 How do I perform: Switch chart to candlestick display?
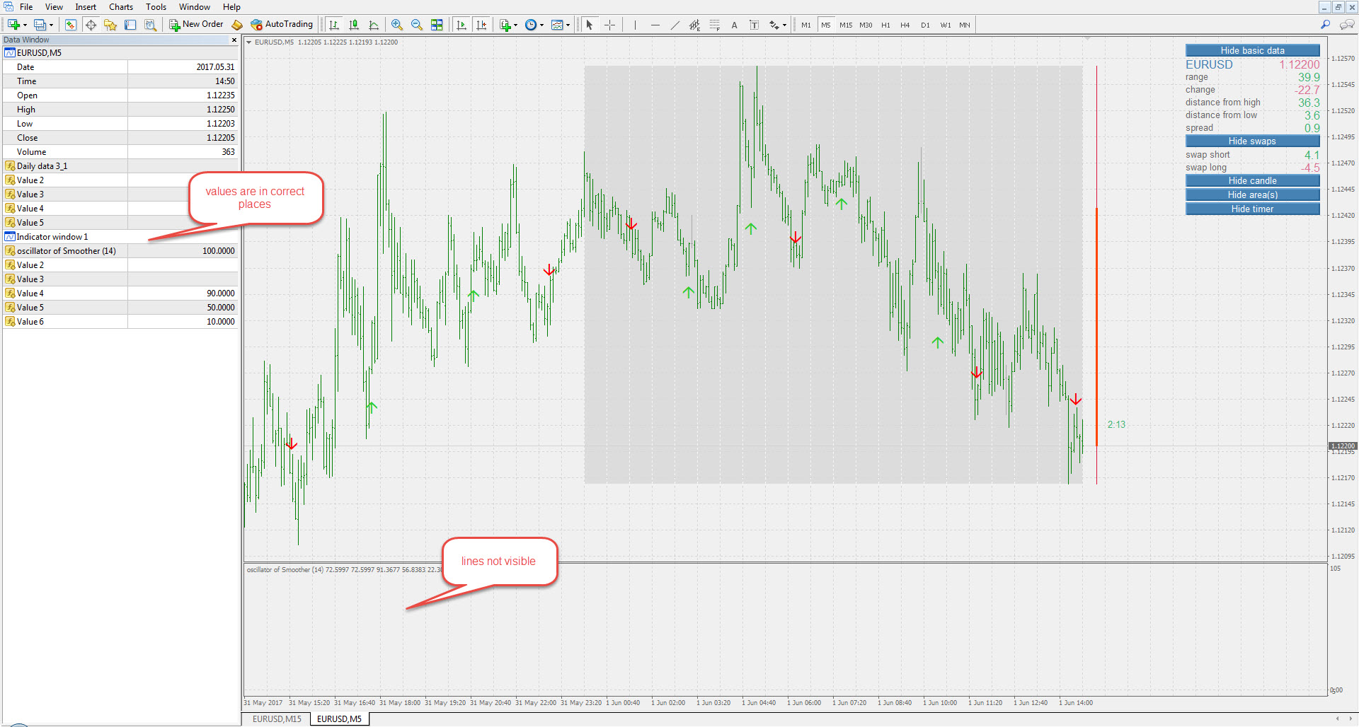tap(354, 25)
